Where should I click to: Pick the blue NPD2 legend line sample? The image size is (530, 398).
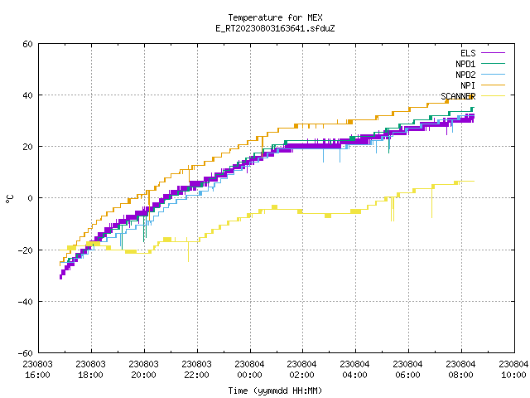pyautogui.click(x=493, y=74)
